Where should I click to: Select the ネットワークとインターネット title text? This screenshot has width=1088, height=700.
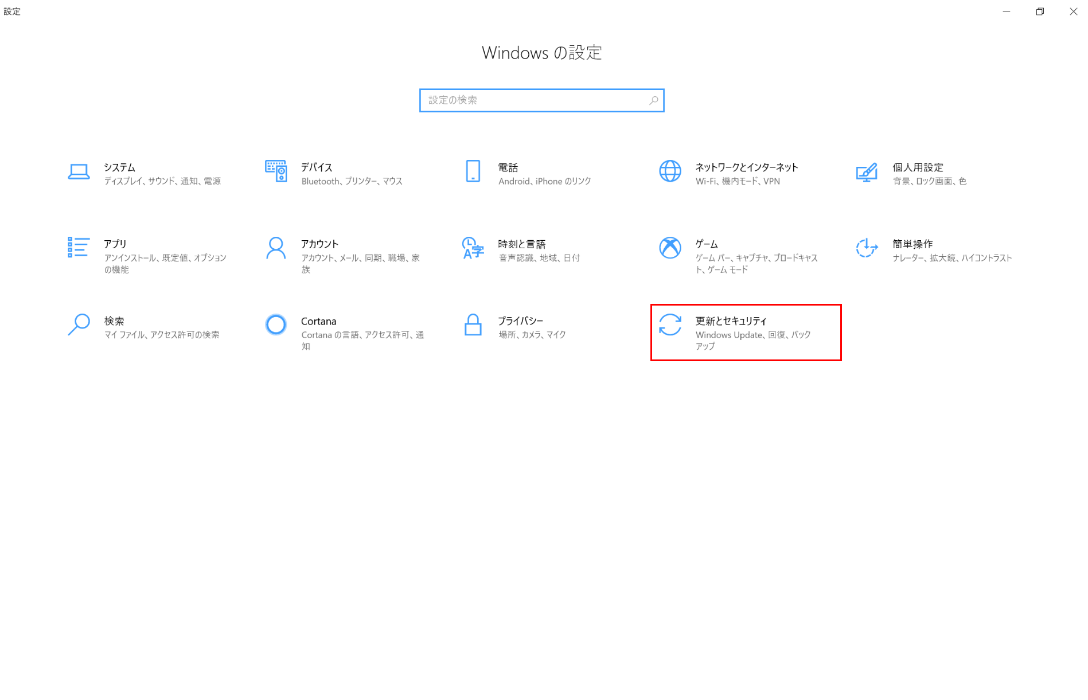pos(746,167)
